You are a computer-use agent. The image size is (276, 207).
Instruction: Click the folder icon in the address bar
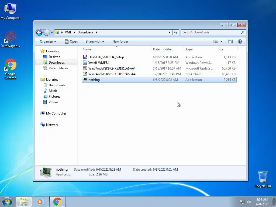pyautogui.click(x=57, y=32)
